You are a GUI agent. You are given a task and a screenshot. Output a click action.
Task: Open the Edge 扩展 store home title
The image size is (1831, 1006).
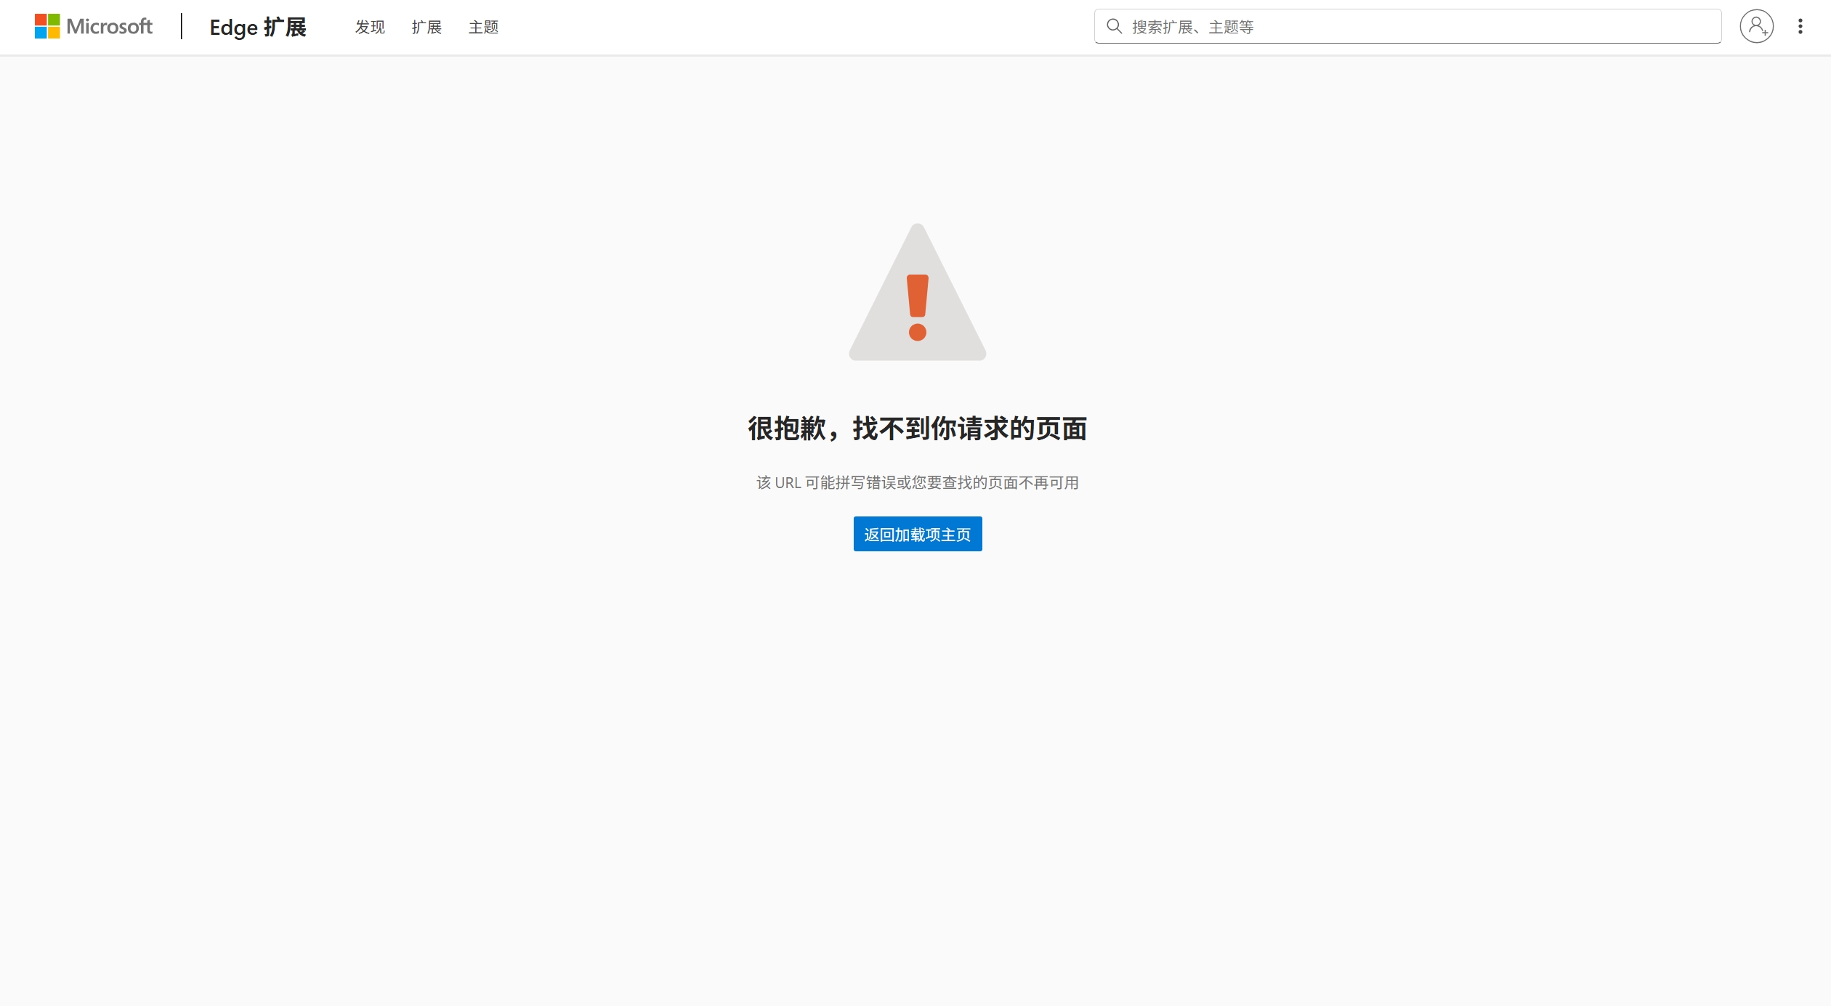click(x=258, y=28)
